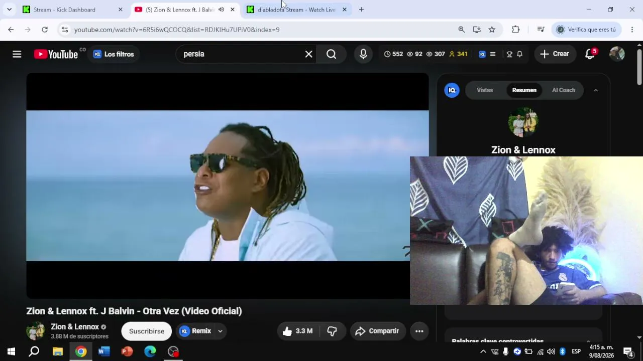643x361 pixels.
Task: Click the video player frame
Action: (x=228, y=186)
